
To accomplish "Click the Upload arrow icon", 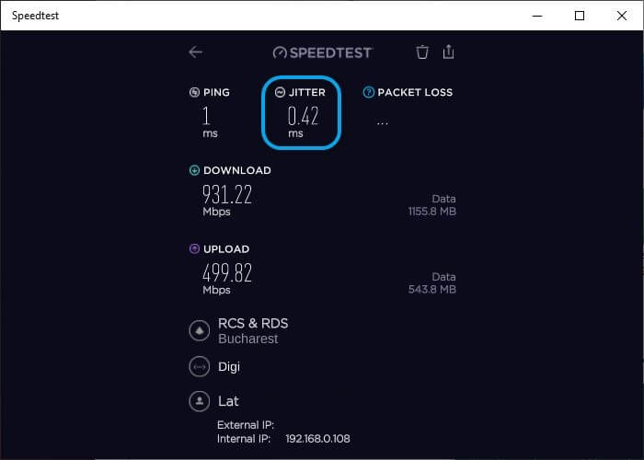I will [x=194, y=248].
